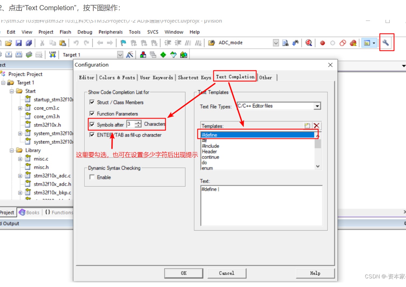
Task: Navigate backwards arrow
Action: (100, 43)
